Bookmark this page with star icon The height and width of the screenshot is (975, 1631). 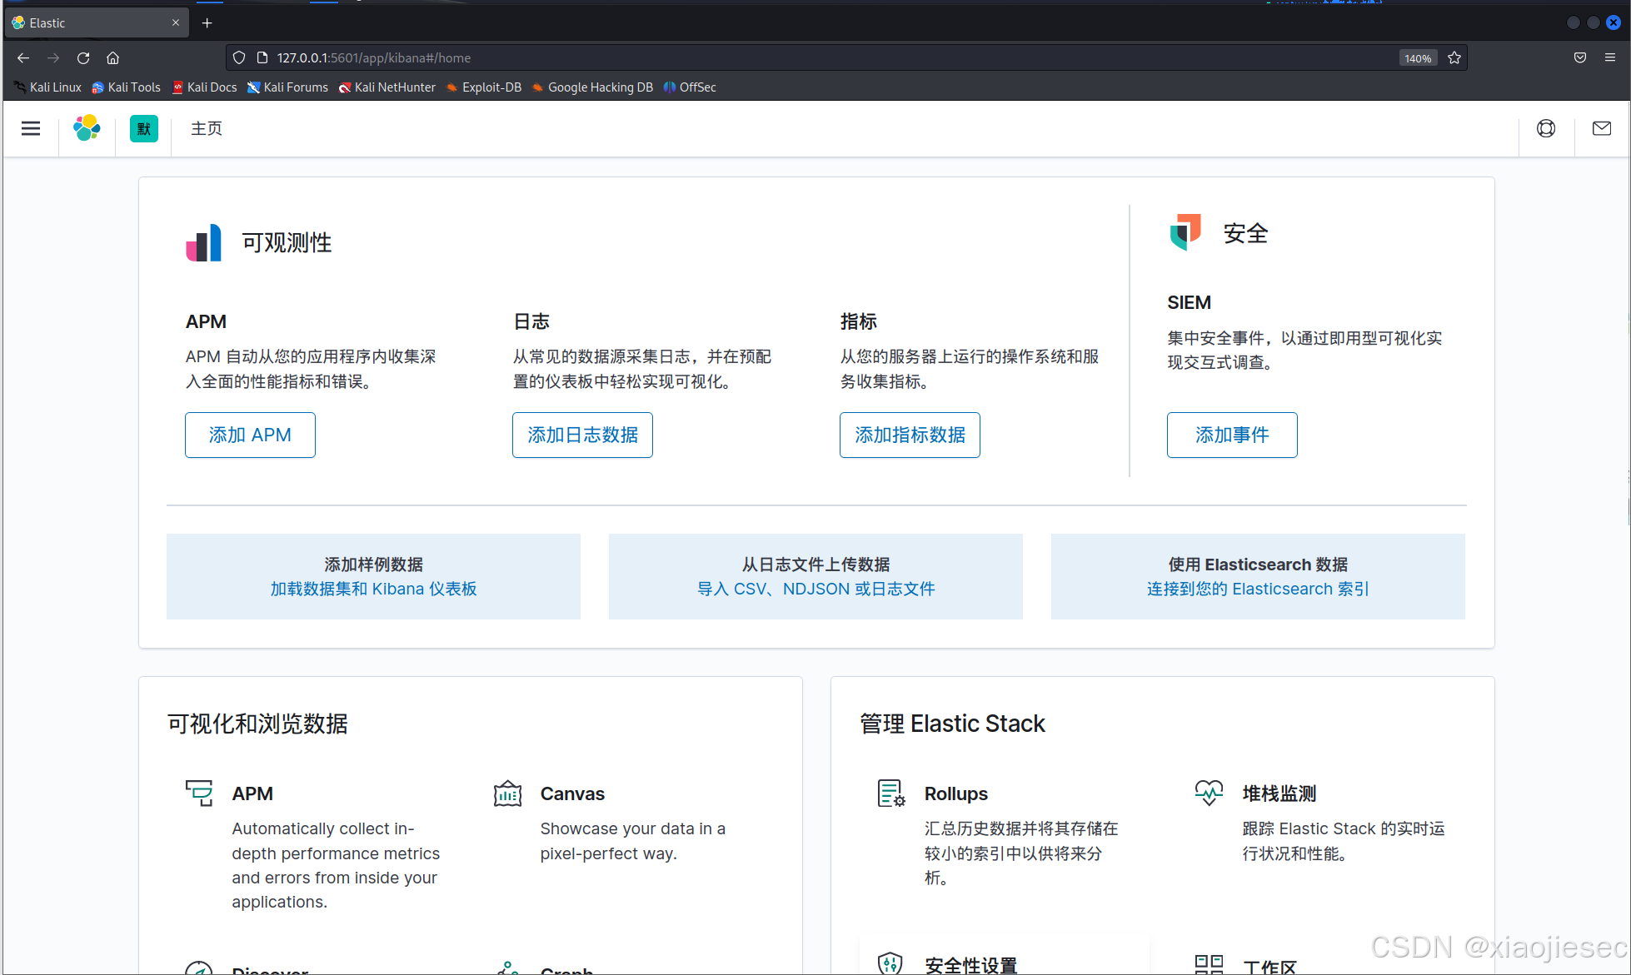(1454, 57)
